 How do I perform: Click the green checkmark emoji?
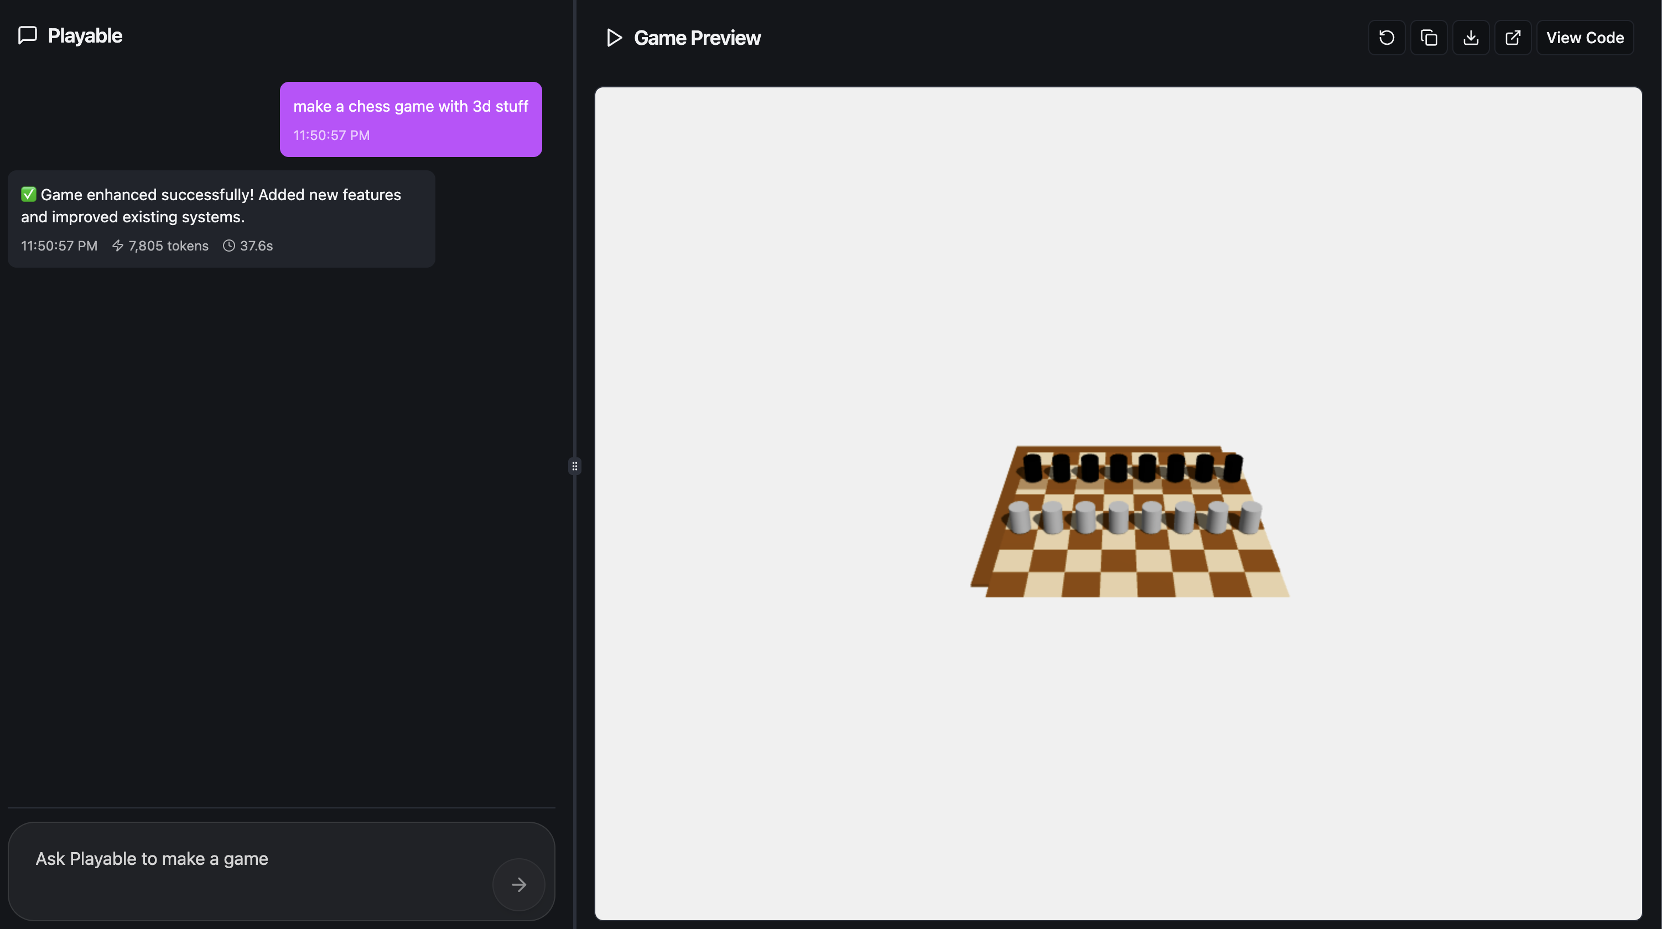point(28,194)
